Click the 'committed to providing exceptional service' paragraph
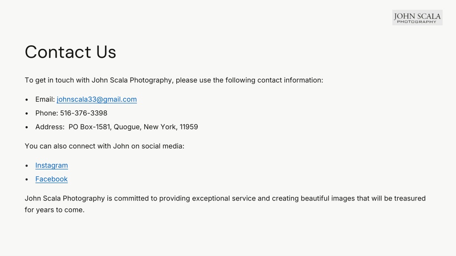This screenshot has height=256, width=456. [225, 204]
